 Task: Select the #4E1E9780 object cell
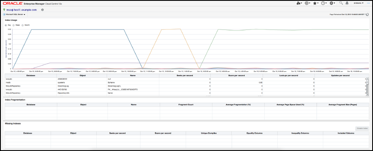click(82, 90)
